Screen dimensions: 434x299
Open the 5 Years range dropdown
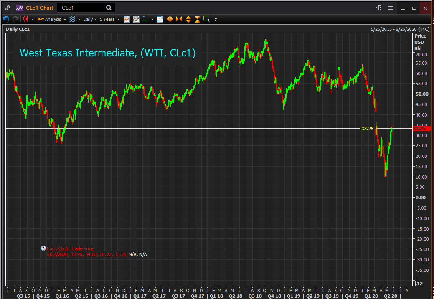coord(109,19)
